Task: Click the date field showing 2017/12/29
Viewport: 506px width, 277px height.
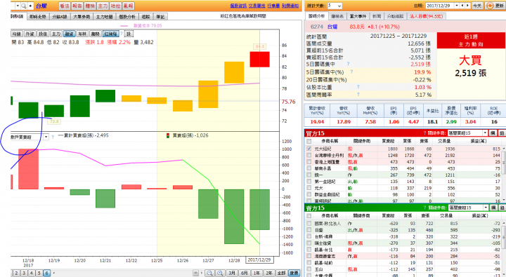Action: (439, 6)
